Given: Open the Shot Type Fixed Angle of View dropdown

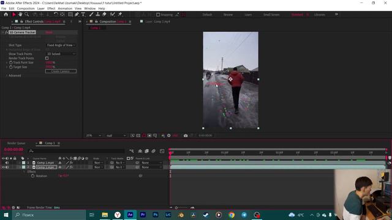Looking at the screenshot, I should pos(61,45).
